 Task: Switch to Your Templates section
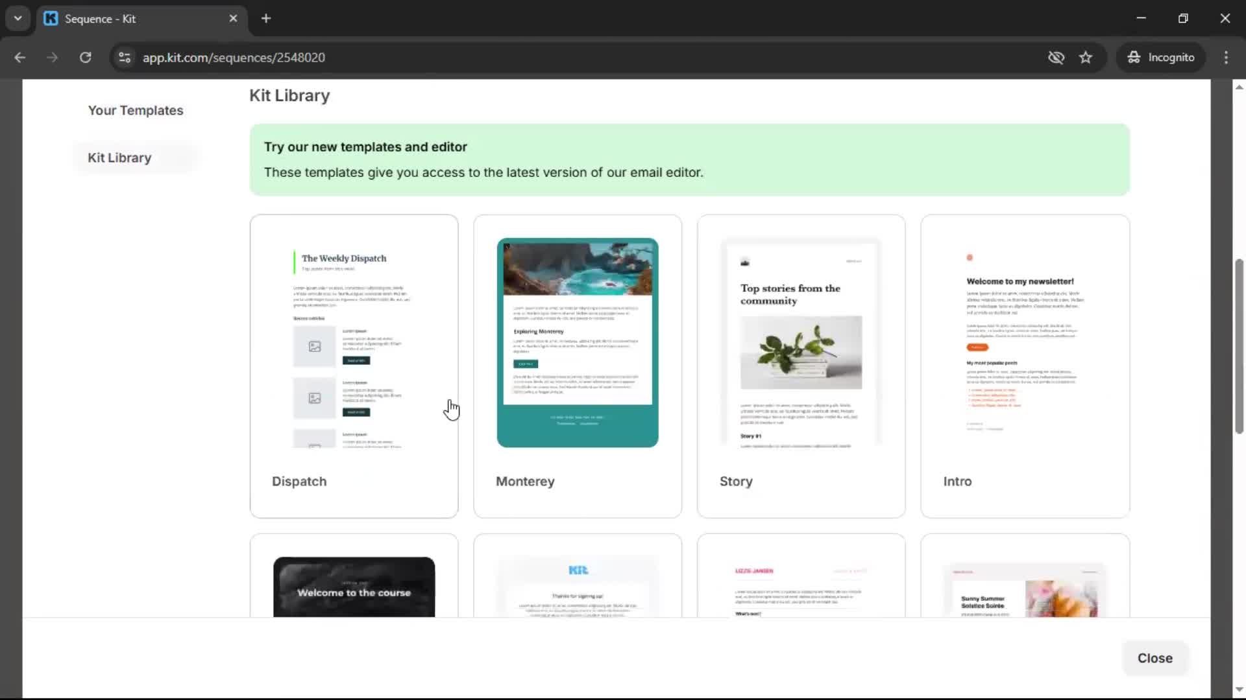coord(136,110)
